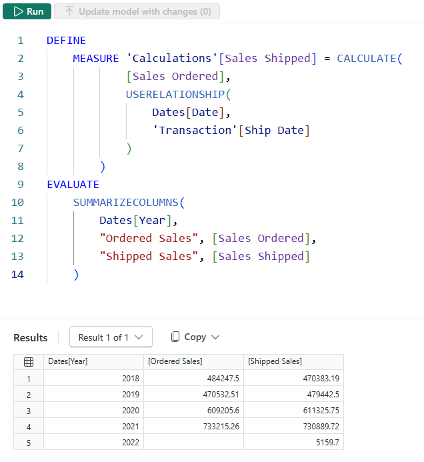Click the 484247.5 ordered sales value
Viewport: 424px width, 462px height.
[193, 378]
